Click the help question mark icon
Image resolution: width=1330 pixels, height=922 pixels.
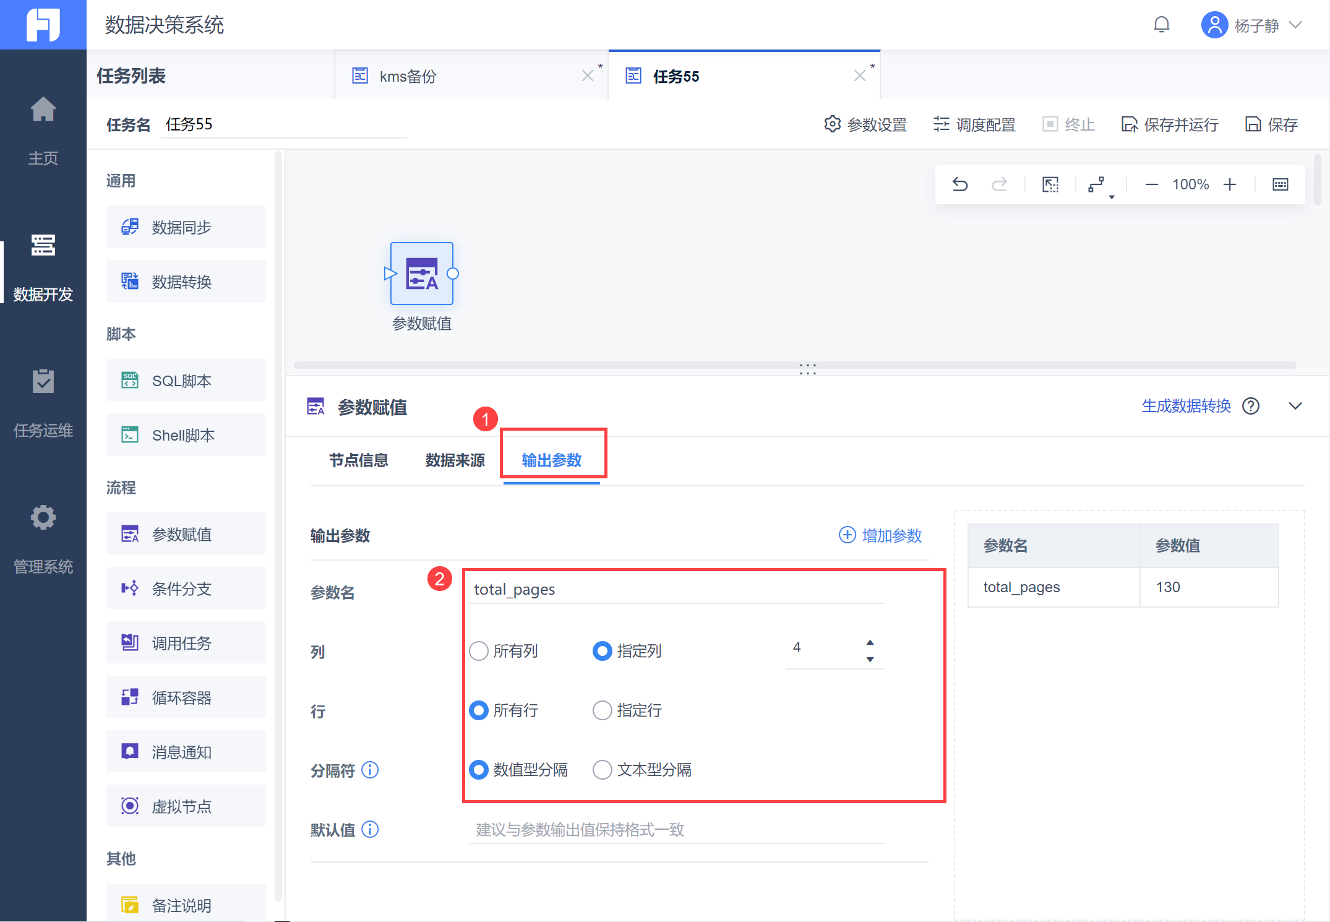click(1251, 407)
